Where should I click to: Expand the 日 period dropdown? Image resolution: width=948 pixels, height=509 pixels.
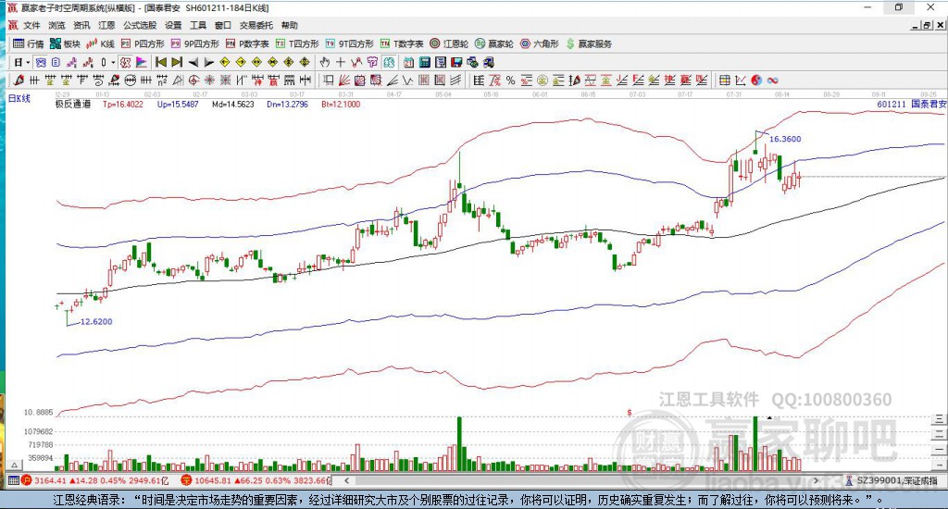tap(27, 62)
